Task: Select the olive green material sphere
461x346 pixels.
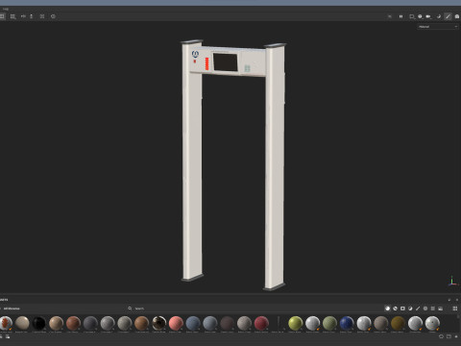Action: [x=329, y=323]
